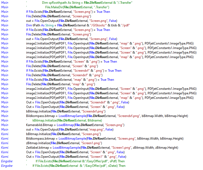This screenshot has width=203, height=170.
Task: Open the If File.Exists "Screendxf" line
Action: click(x=74, y=71)
